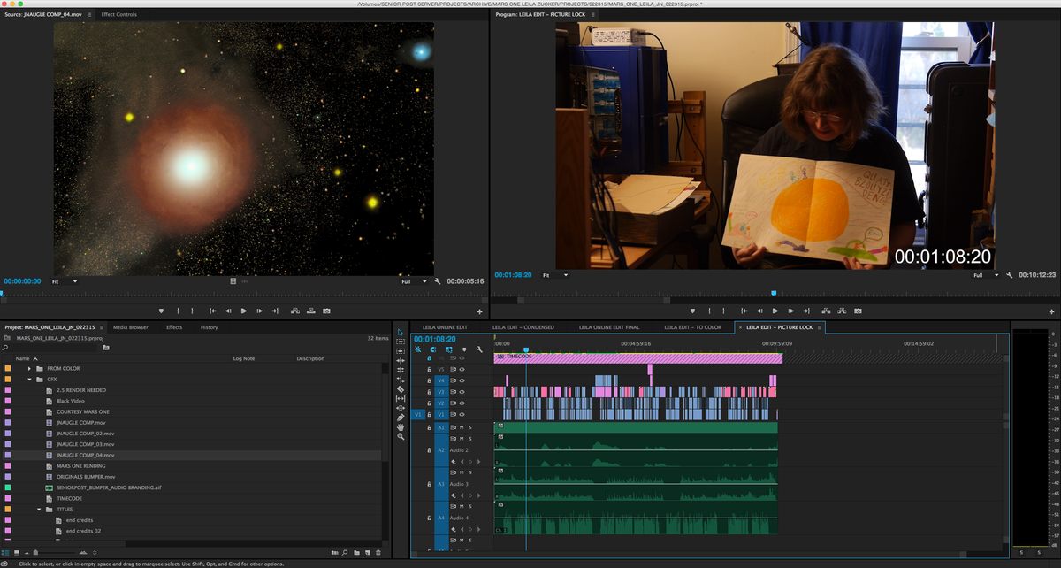Collapse the TITLES bin

coord(40,510)
